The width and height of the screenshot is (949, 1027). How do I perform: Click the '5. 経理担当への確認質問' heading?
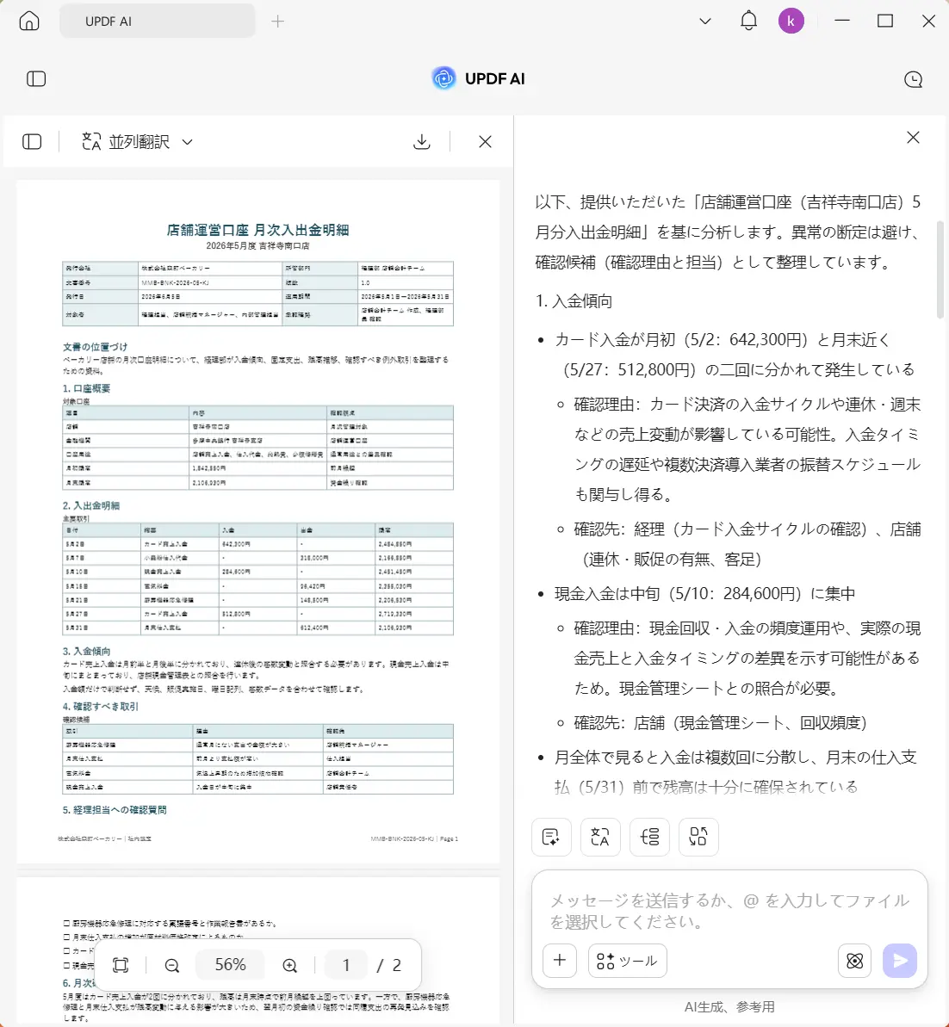pyautogui.click(x=115, y=809)
